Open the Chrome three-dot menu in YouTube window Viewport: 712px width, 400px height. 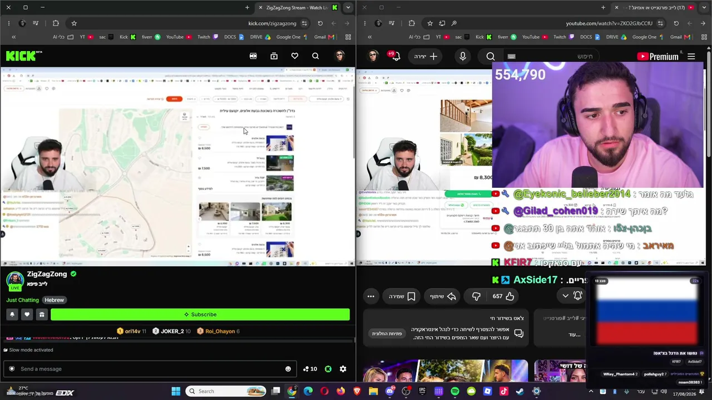coord(364,23)
